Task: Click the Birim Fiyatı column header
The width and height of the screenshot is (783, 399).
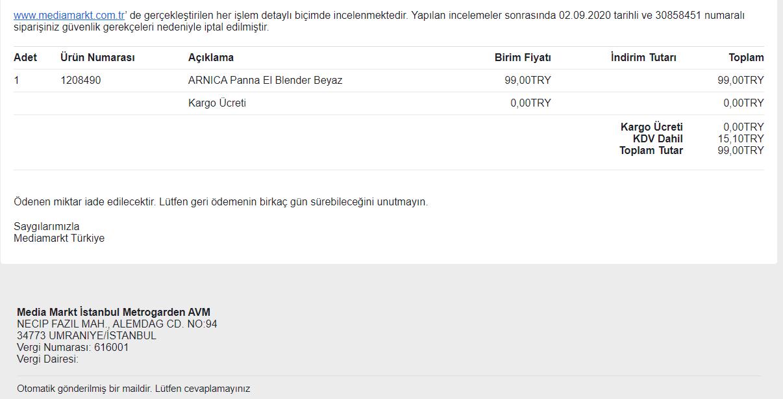Action: pyautogui.click(x=523, y=58)
